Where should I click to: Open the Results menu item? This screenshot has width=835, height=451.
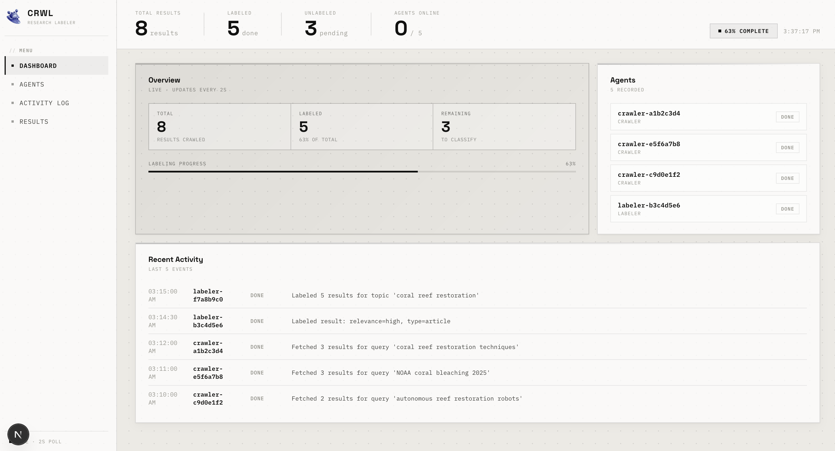pyautogui.click(x=34, y=121)
